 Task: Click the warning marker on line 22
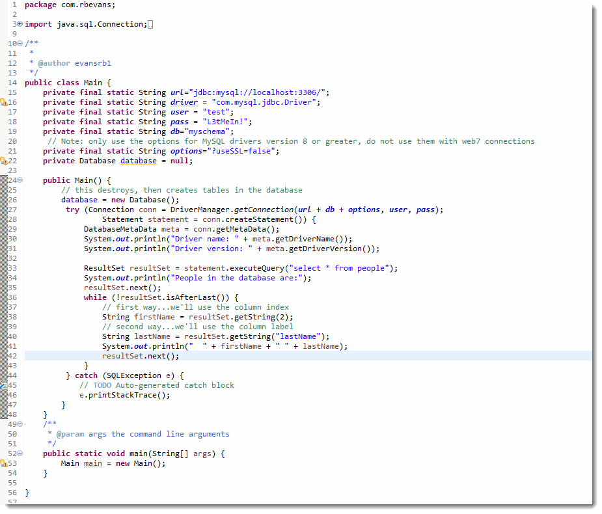3,161
